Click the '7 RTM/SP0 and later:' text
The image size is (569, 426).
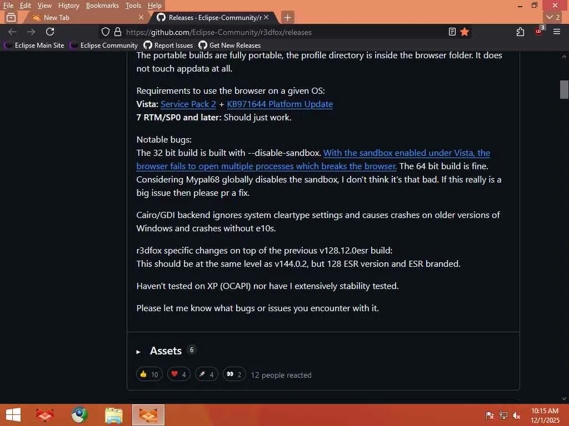pyautogui.click(x=178, y=118)
